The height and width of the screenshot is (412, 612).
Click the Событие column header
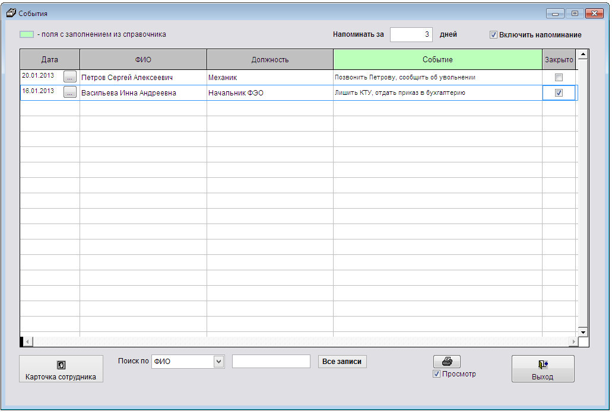pos(437,60)
